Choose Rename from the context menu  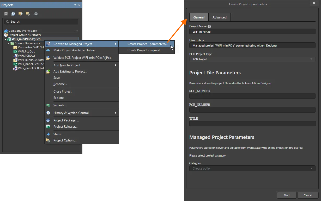click(82, 84)
